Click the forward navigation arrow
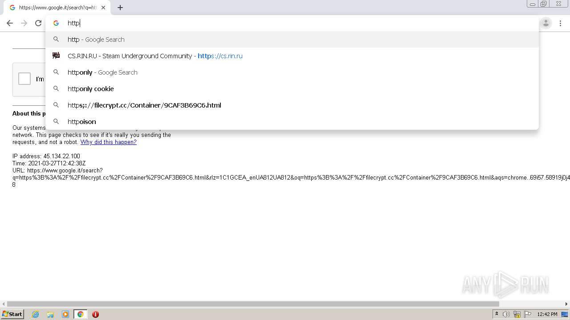The height and width of the screenshot is (320, 570). [x=24, y=23]
